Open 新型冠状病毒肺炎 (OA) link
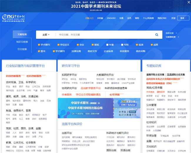Viewport: 191px width, 153px height. point(159,83)
